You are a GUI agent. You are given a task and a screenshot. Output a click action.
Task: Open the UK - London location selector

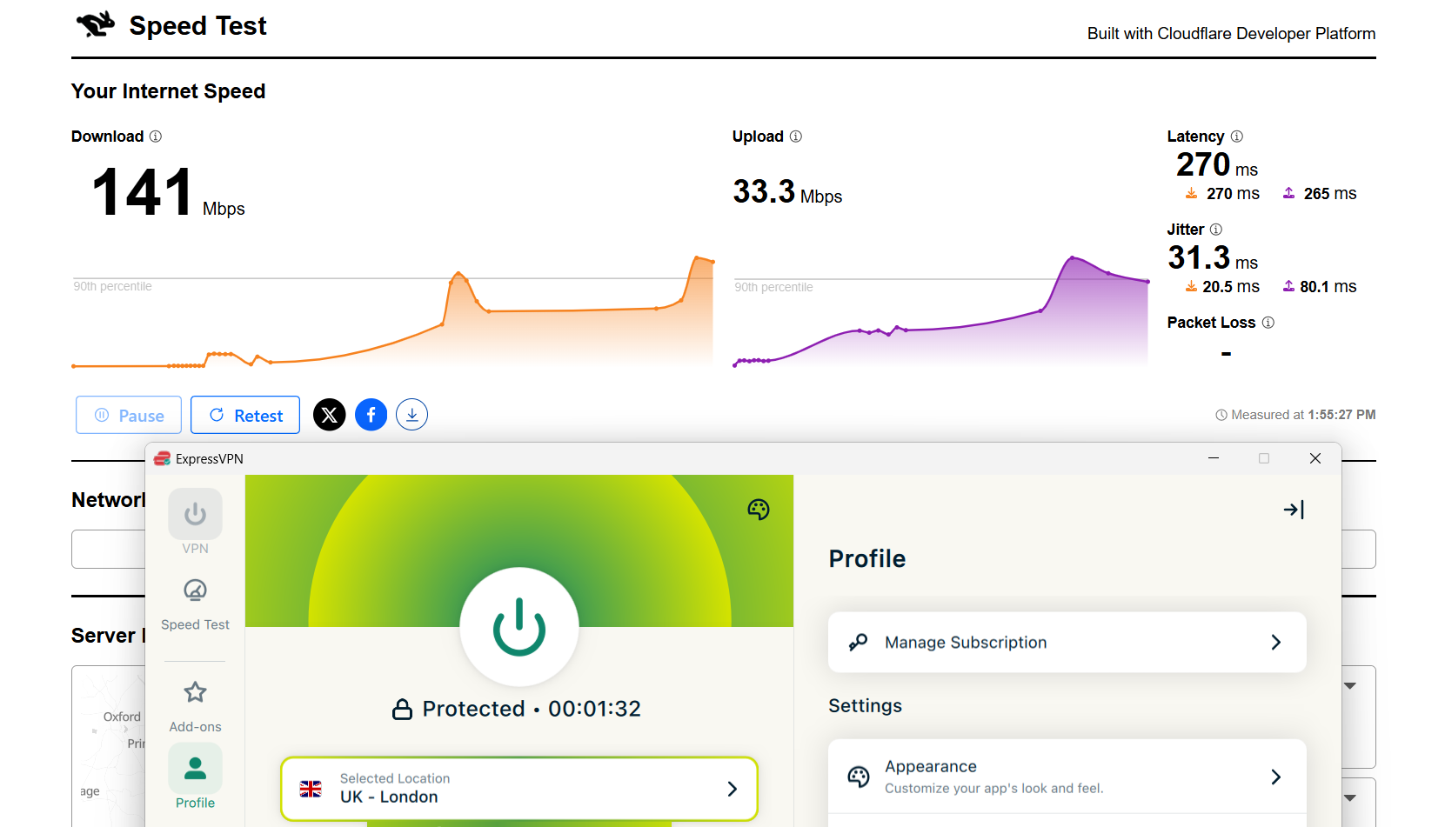coord(519,788)
